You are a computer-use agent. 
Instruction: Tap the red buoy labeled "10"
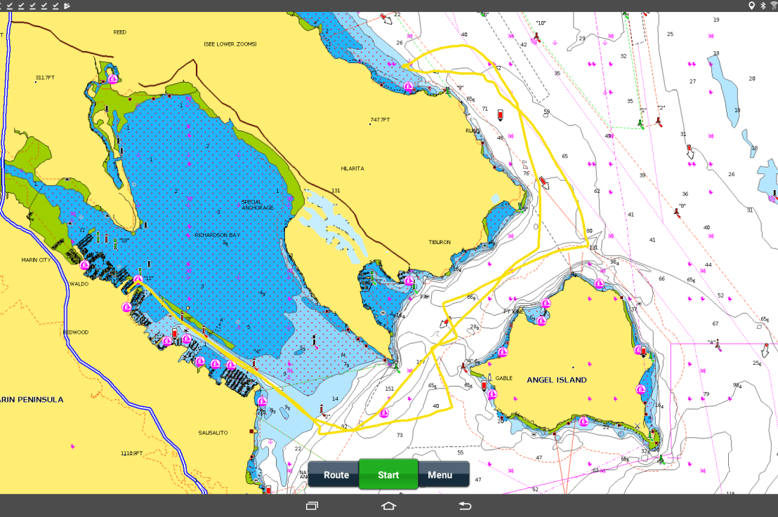(538, 35)
